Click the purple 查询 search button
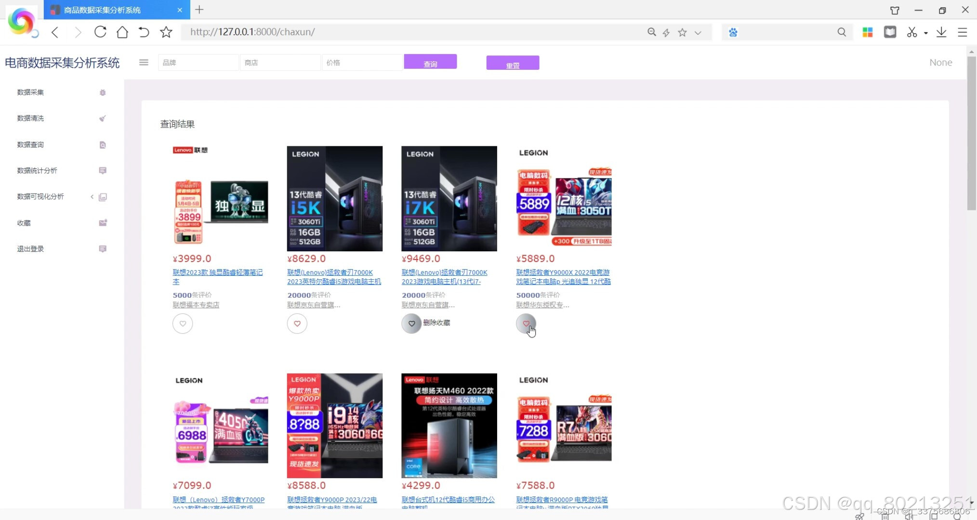977x520 pixels. coord(430,62)
